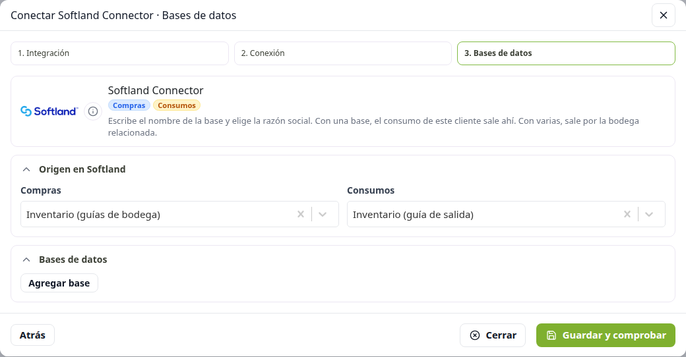Click the Softland Connector heading
The image size is (686, 357).
tap(156, 90)
